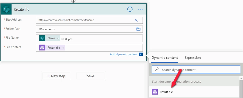Screen dimensions: 243x98
Task: Click the SharePoint icon on Name token
Action: tap(42, 38)
